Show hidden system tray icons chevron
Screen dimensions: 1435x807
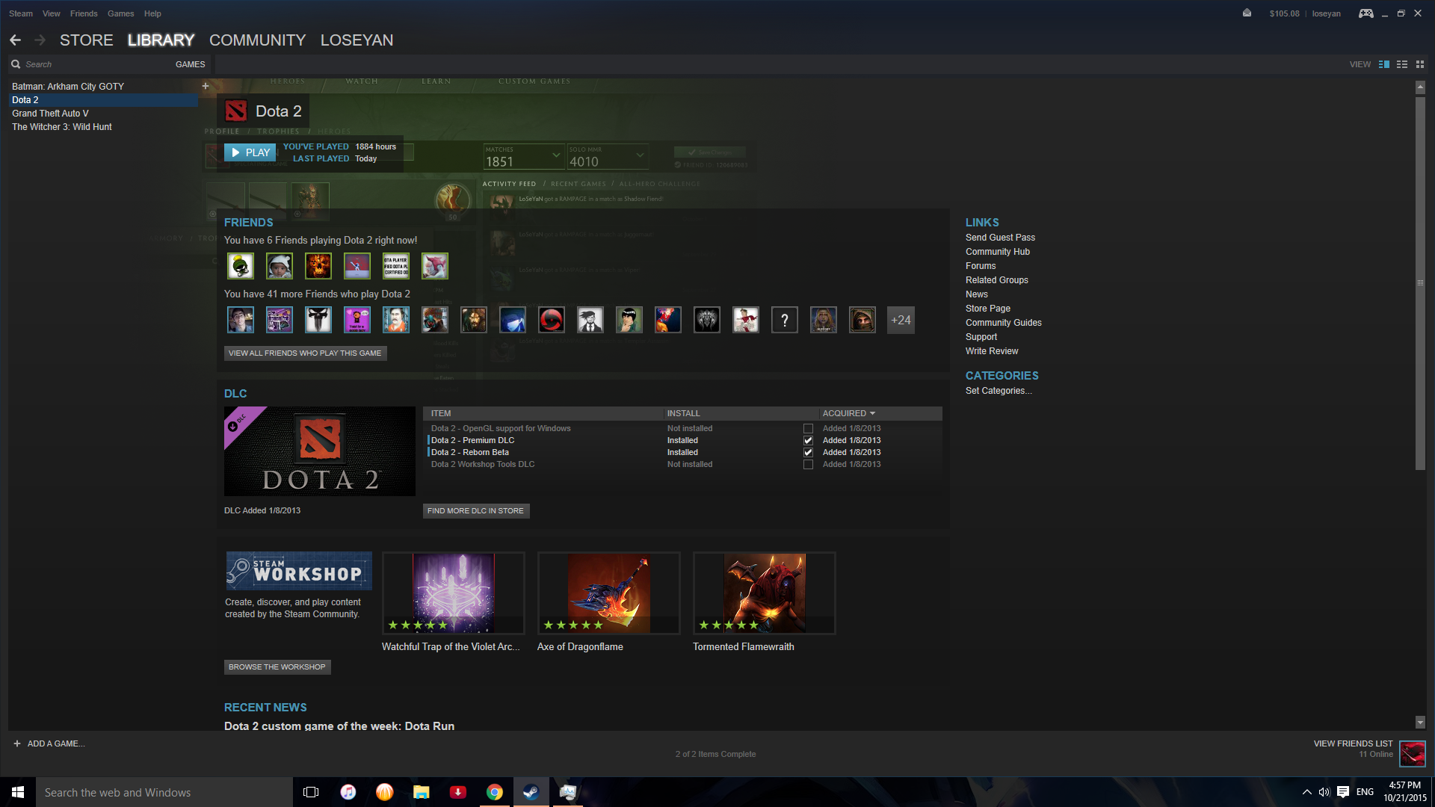1306,792
